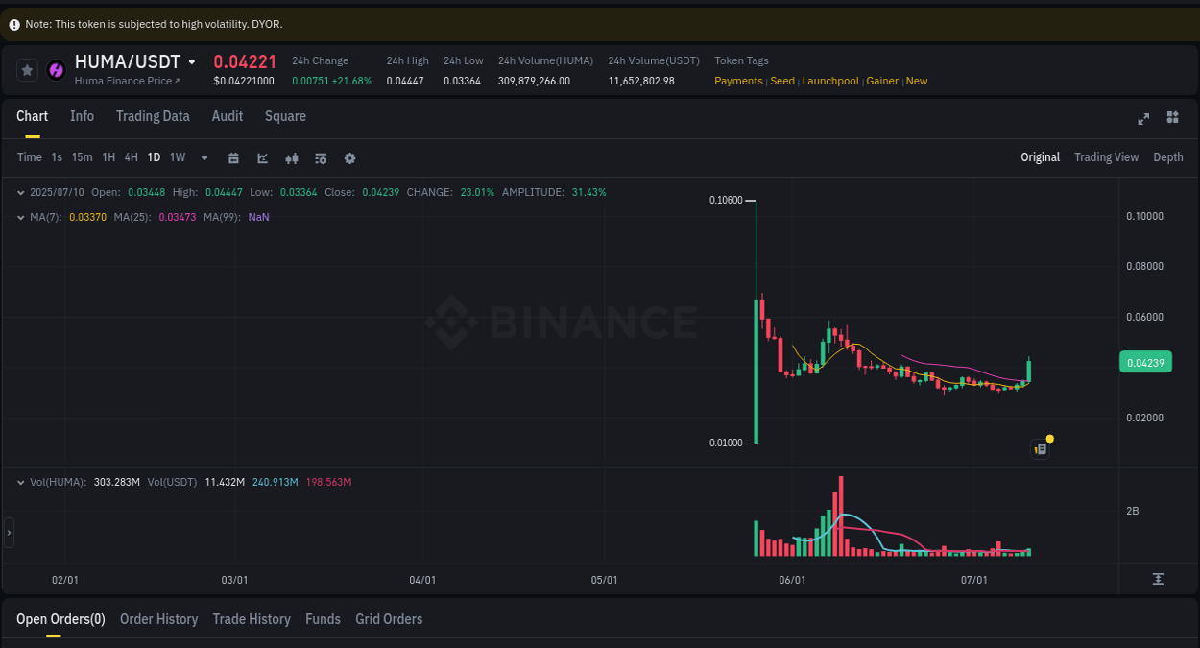Select the measure icon at bottom right
This screenshot has width=1200, height=648.
(x=1160, y=580)
